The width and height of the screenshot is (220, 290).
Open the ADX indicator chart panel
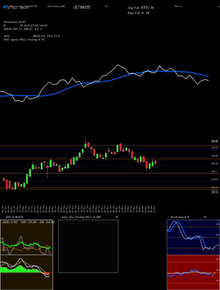[x=26, y=237]
